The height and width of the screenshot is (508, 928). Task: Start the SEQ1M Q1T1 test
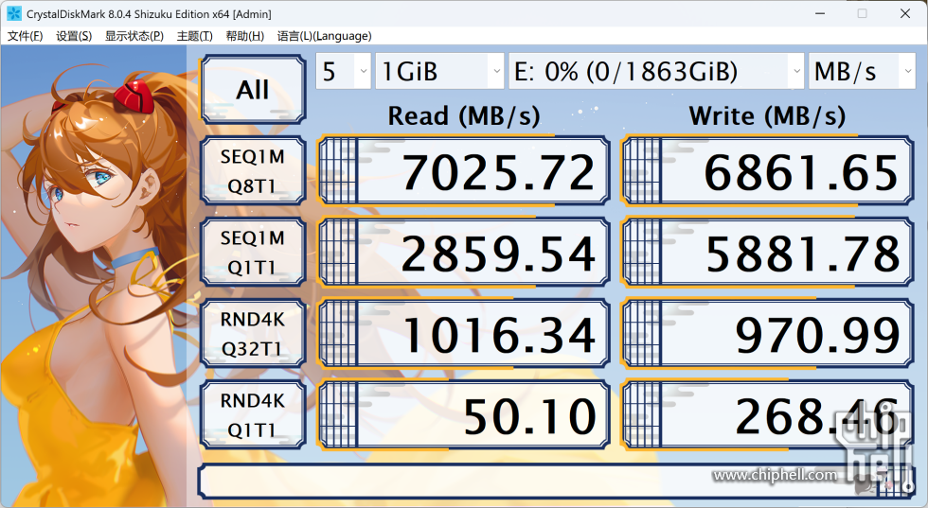pos(253,252)
